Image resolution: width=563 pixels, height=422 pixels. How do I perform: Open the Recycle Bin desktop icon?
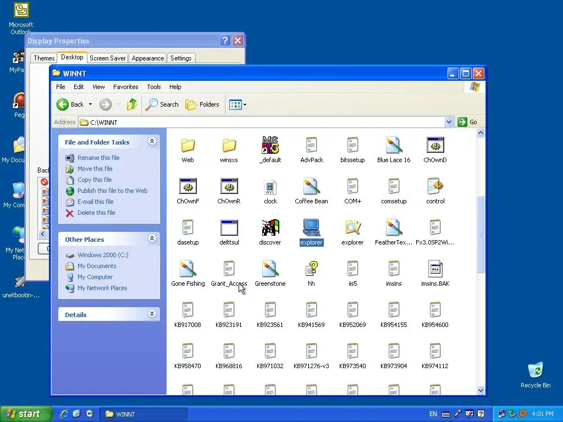[x=536, y=375]
